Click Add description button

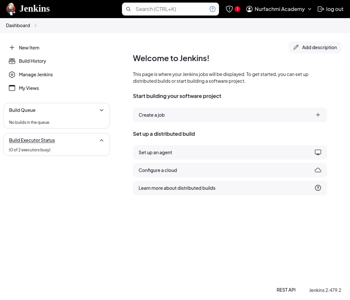[x=315, y=47]
